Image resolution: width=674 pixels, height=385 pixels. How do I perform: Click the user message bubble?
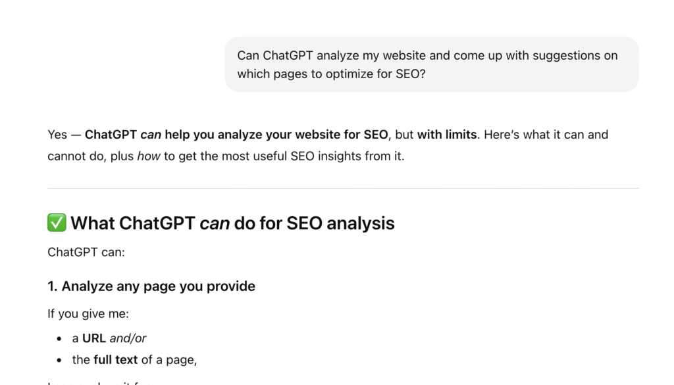pos(431,64)
